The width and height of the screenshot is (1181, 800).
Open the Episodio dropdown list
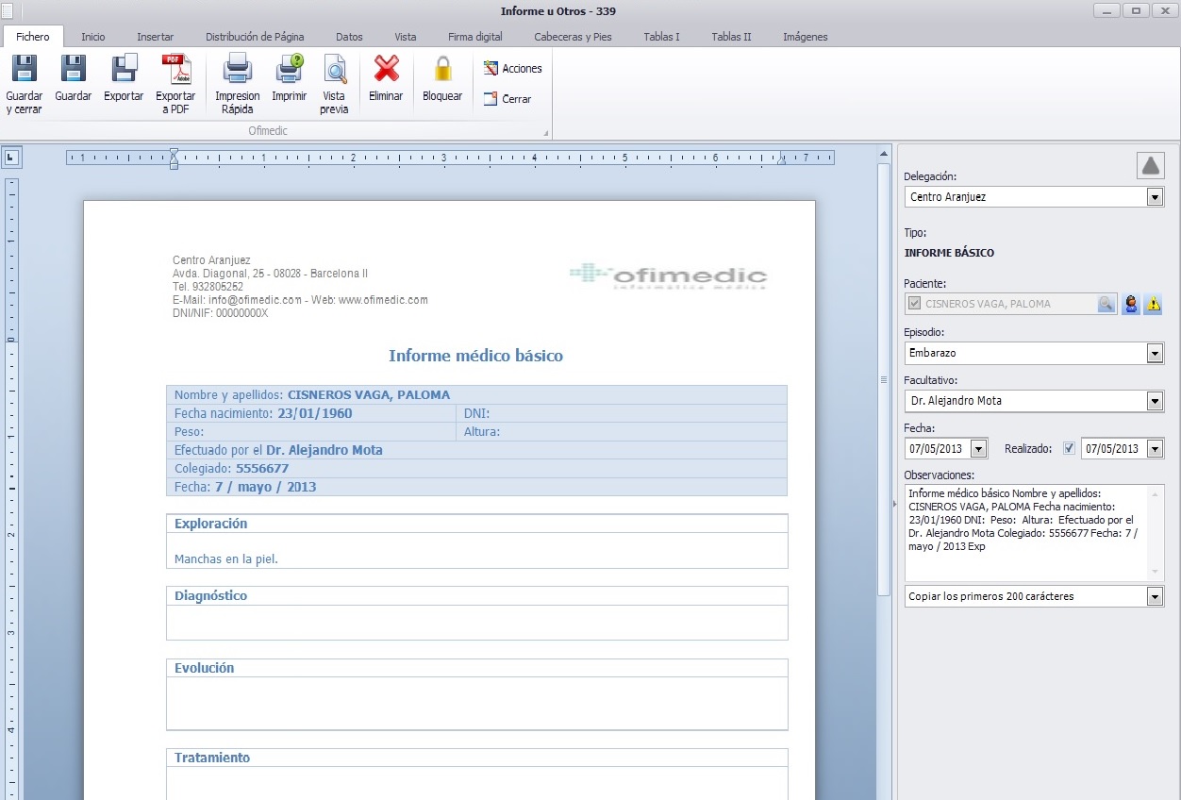1155,353
